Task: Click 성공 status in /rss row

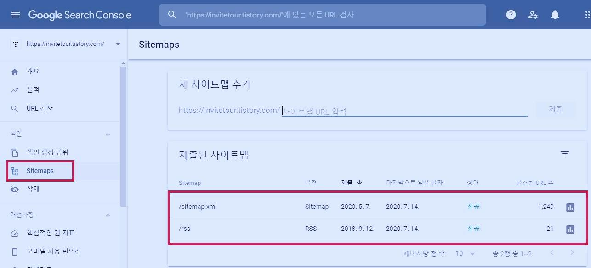Action: pyautogui.click(x=473, y=229)
